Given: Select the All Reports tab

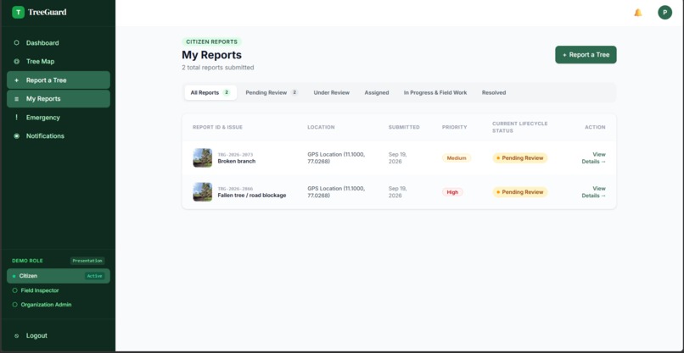Looking at the screenshot, I should 210,93.
